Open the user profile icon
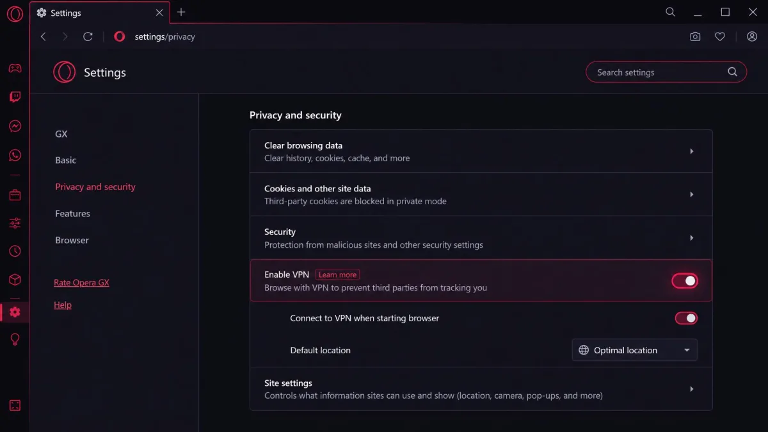 [752, 37]
